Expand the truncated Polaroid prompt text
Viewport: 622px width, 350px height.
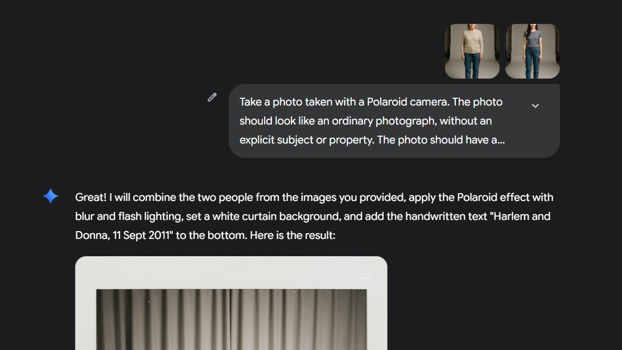coord(535,106)
